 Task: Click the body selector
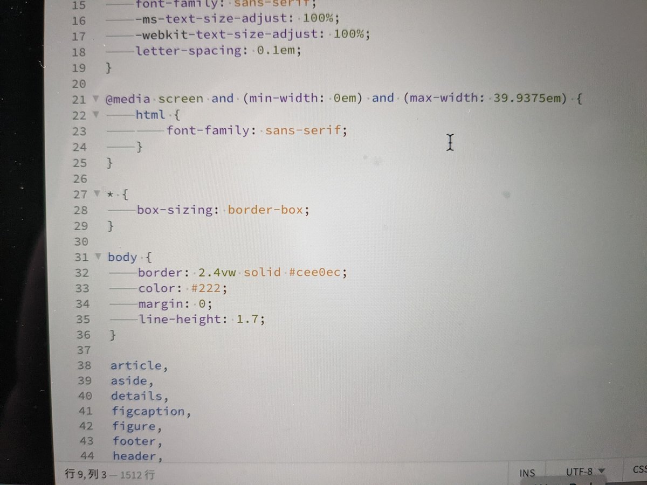click(x=122, y=257)
